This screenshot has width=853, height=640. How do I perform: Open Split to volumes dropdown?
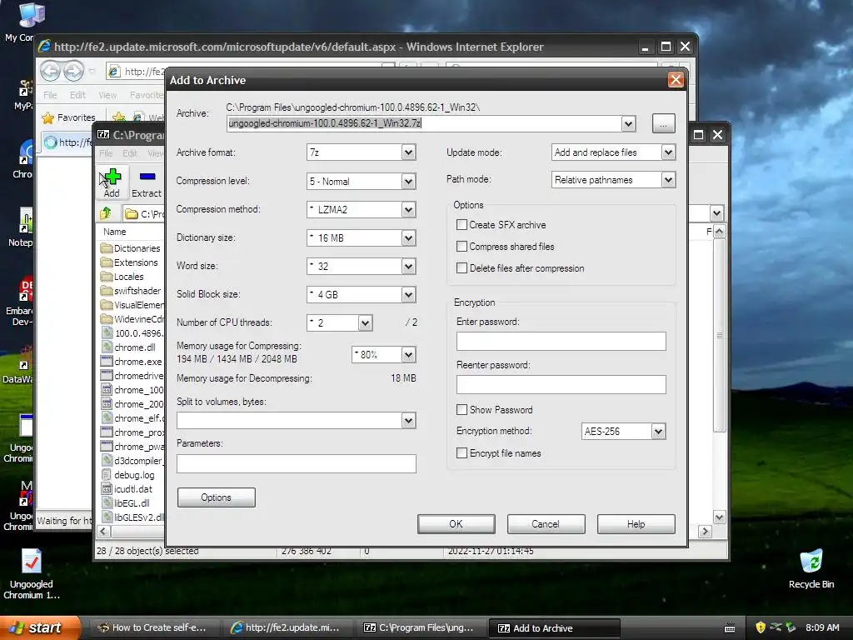(x=408, y=420)
